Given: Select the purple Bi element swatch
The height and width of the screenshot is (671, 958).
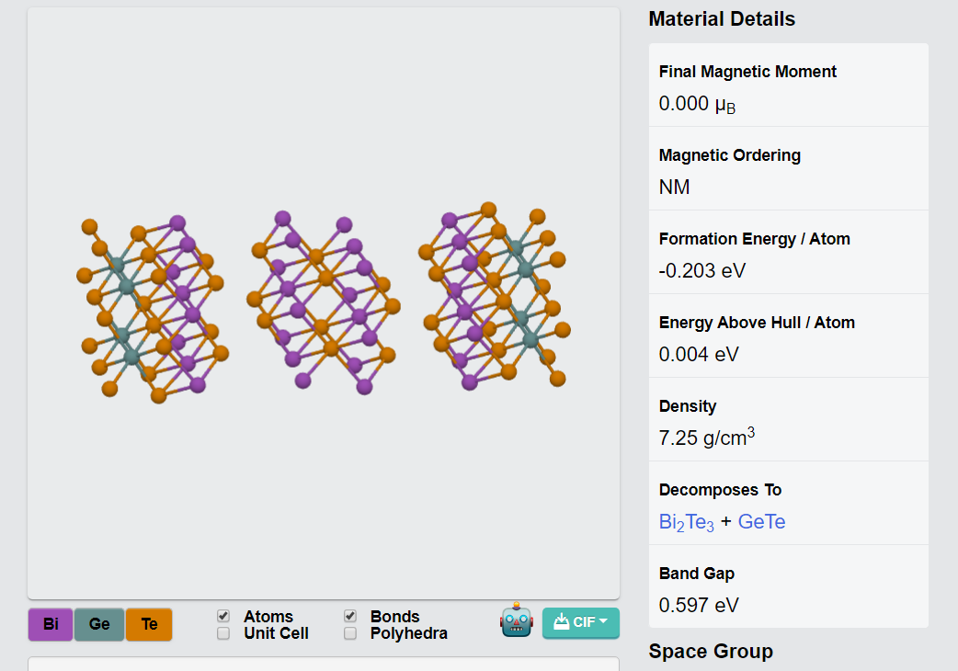Looking at the screenshot, I should [x=51, y=624].
